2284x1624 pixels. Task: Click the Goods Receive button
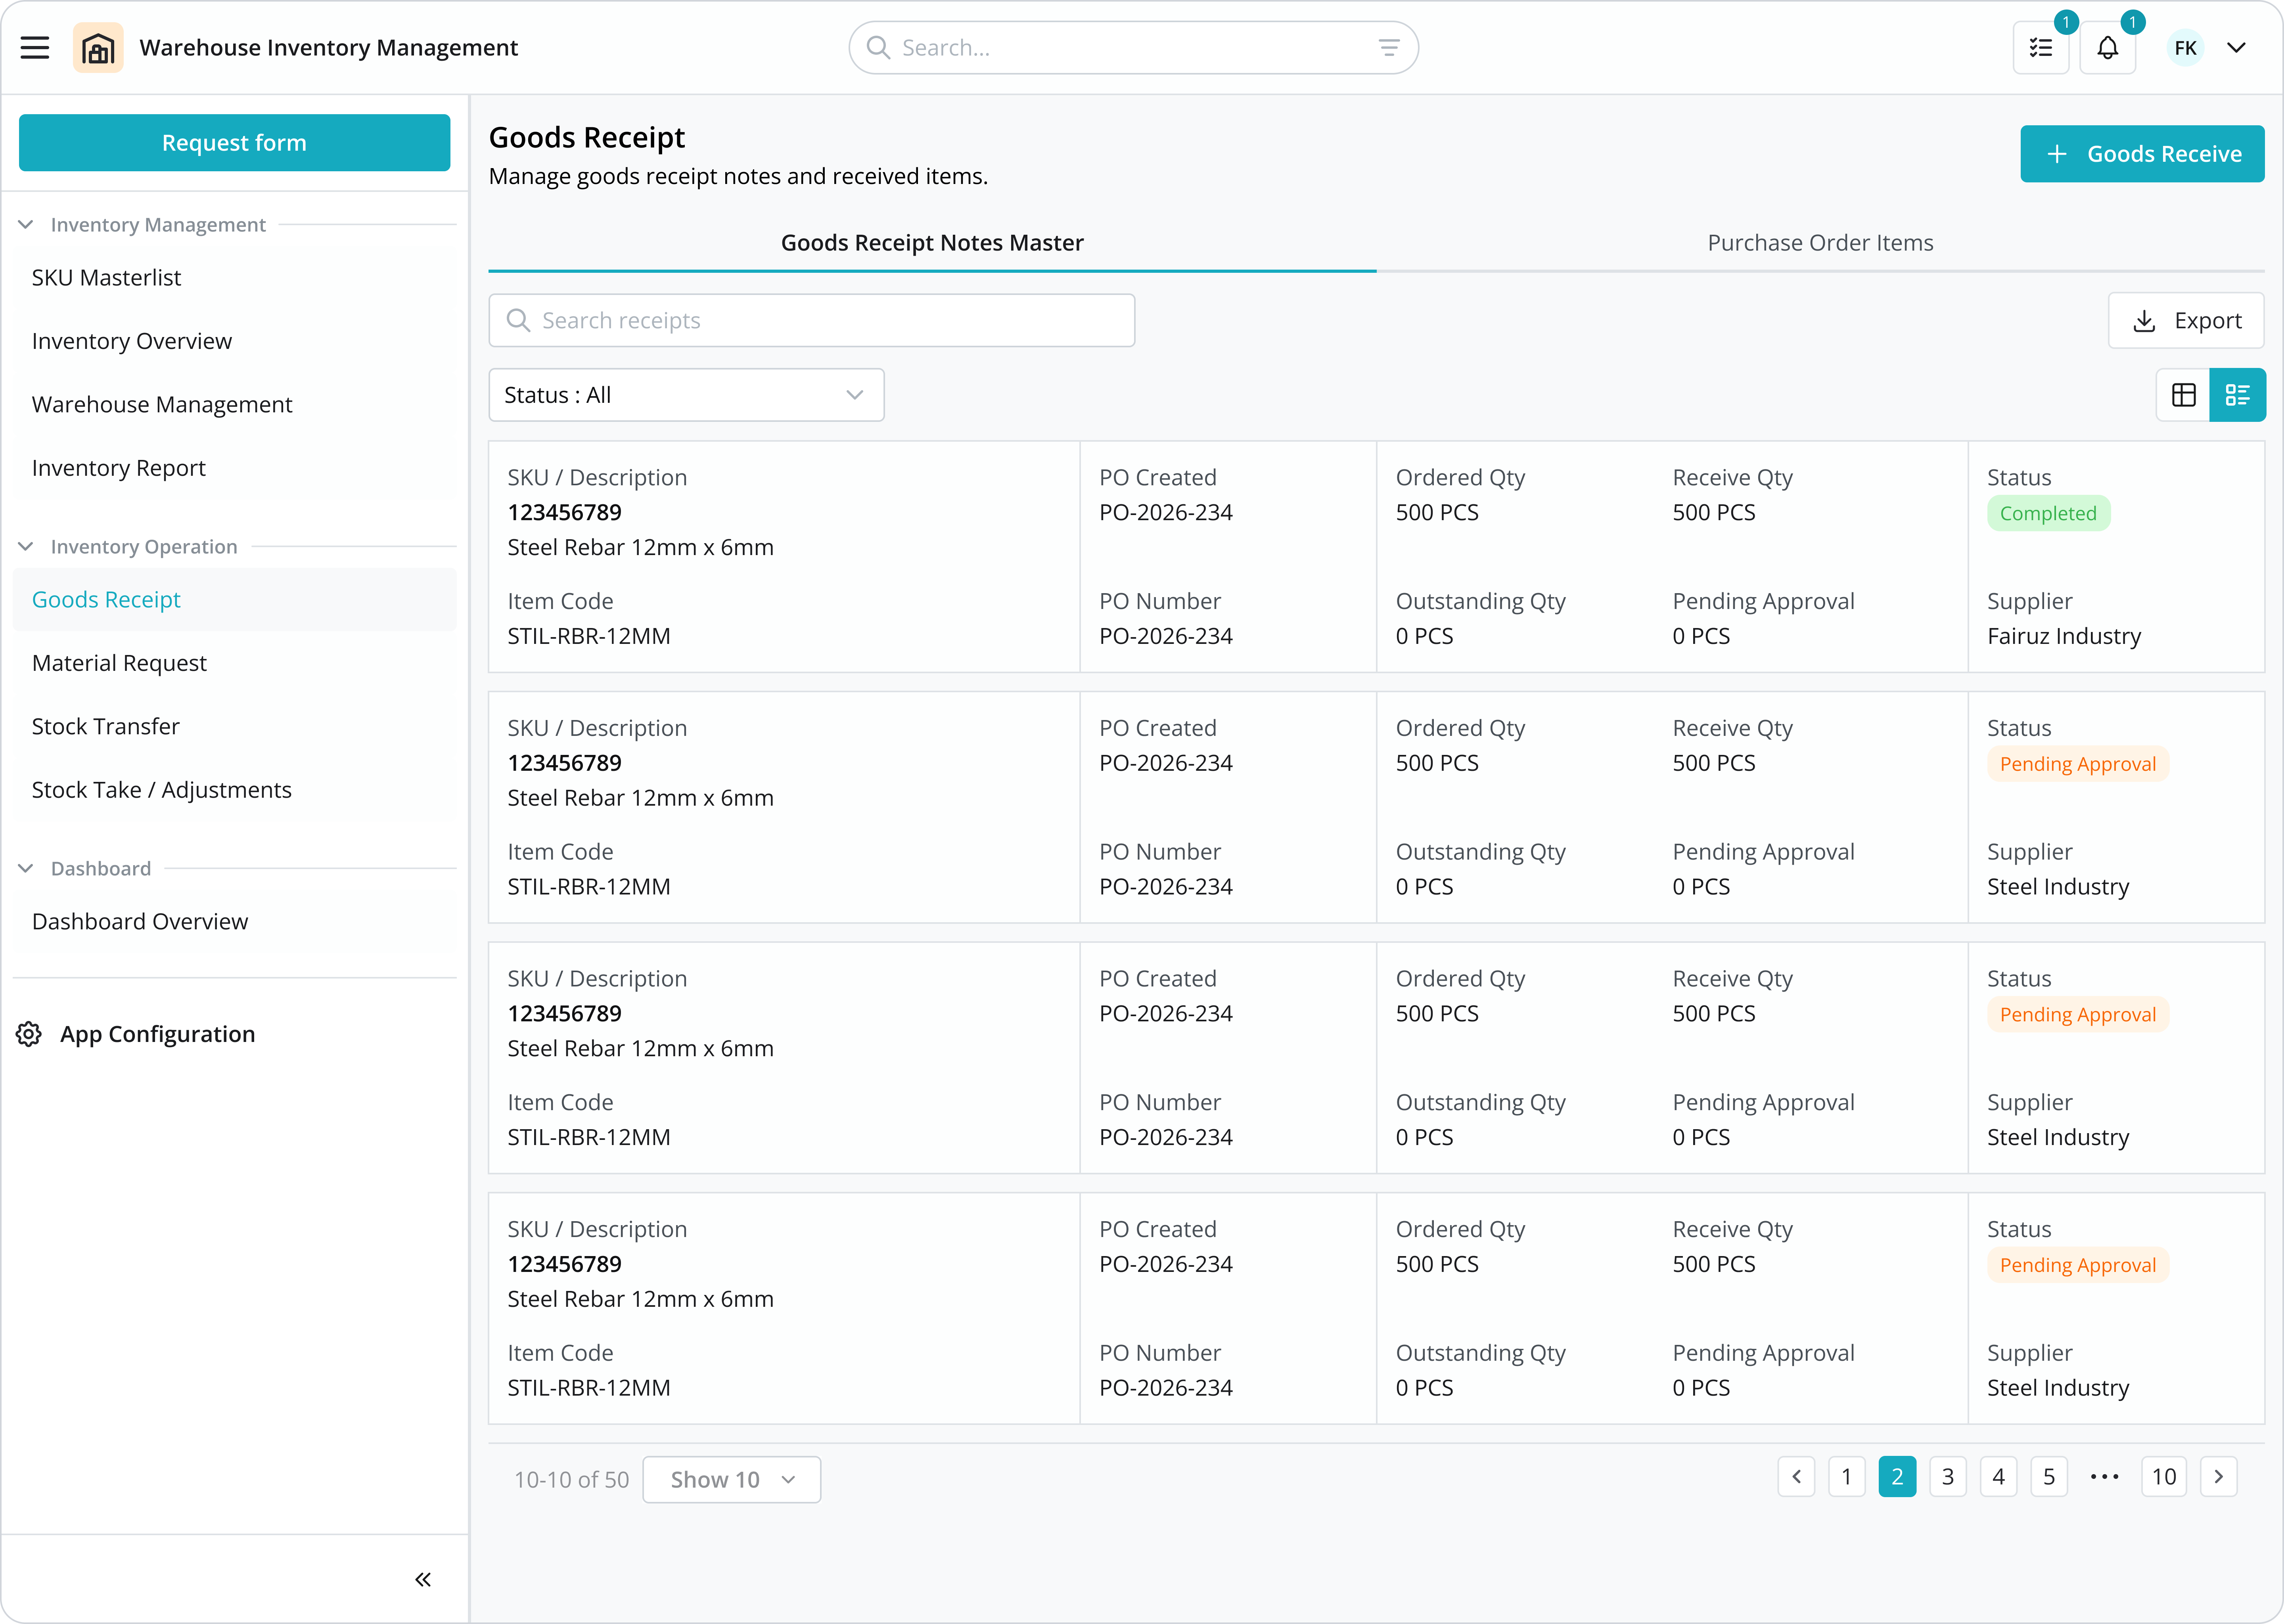coord(2142,154)
